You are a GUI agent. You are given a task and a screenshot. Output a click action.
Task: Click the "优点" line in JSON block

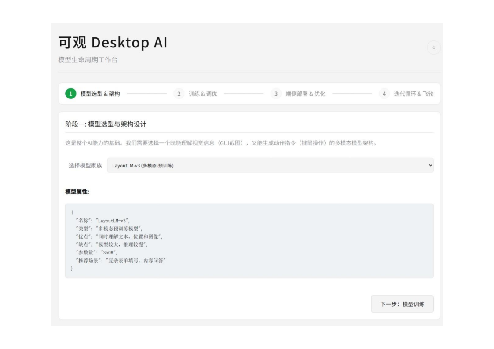[119, 236]
